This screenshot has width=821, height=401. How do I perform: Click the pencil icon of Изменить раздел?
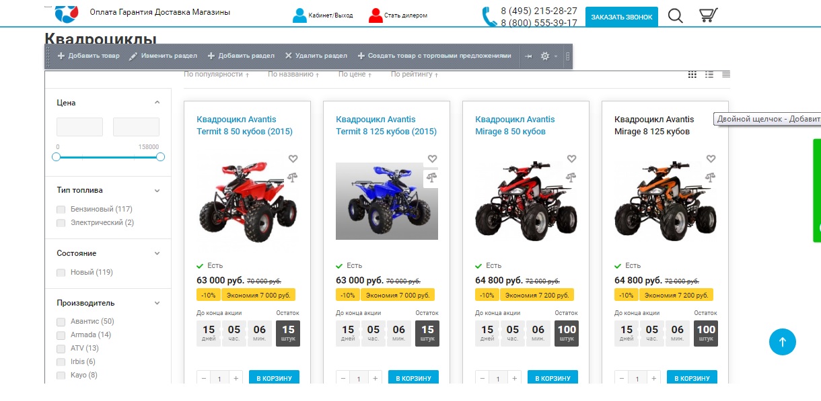point(133,56)
